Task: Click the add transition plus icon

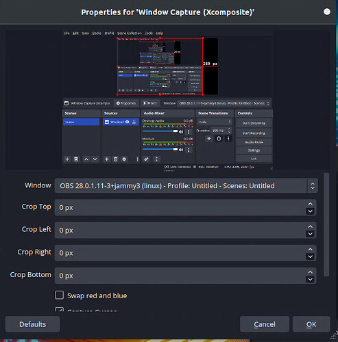Action: click(209, 139)
